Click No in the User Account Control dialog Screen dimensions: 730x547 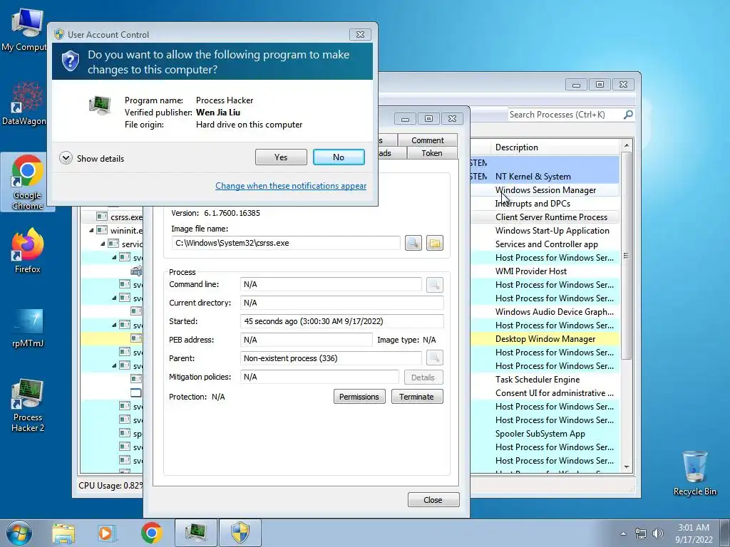[339, 157]
